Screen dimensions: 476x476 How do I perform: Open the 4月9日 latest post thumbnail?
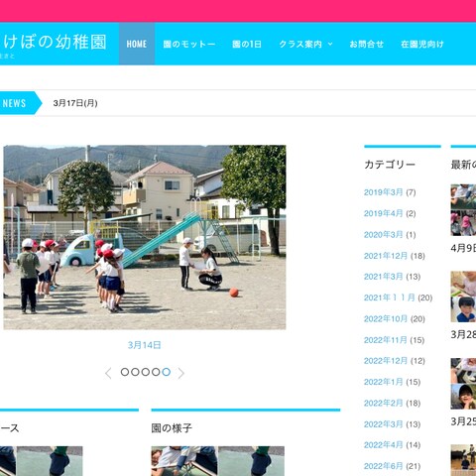click(x=463, y=210)
